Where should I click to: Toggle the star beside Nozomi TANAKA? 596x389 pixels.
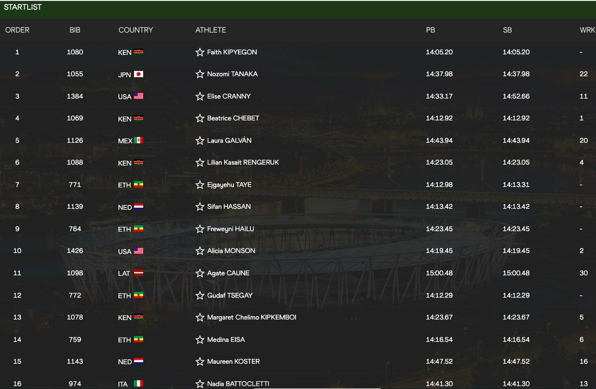coord(200,74)
